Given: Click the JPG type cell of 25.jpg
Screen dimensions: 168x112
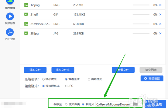Looking at the screenshot, I should point(56,34).
